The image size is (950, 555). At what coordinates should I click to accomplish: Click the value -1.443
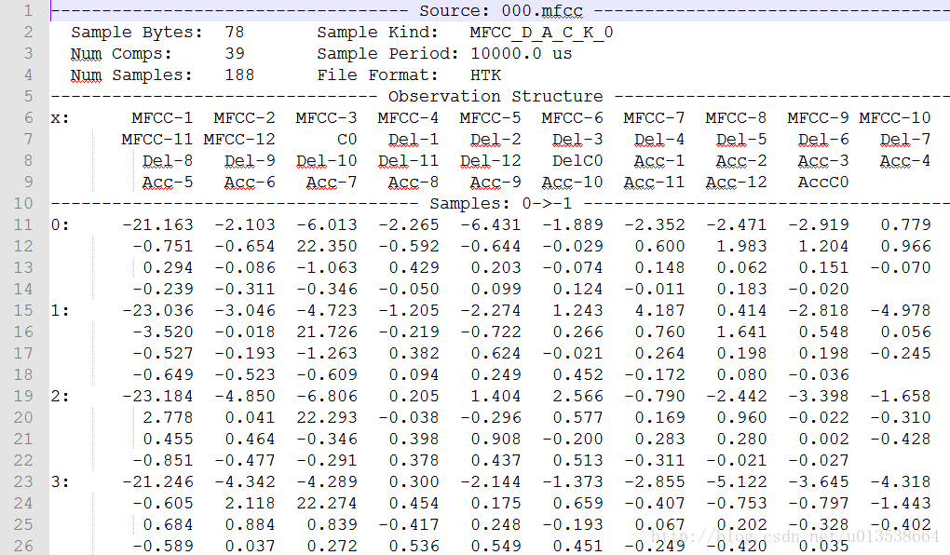pos(901,504)
